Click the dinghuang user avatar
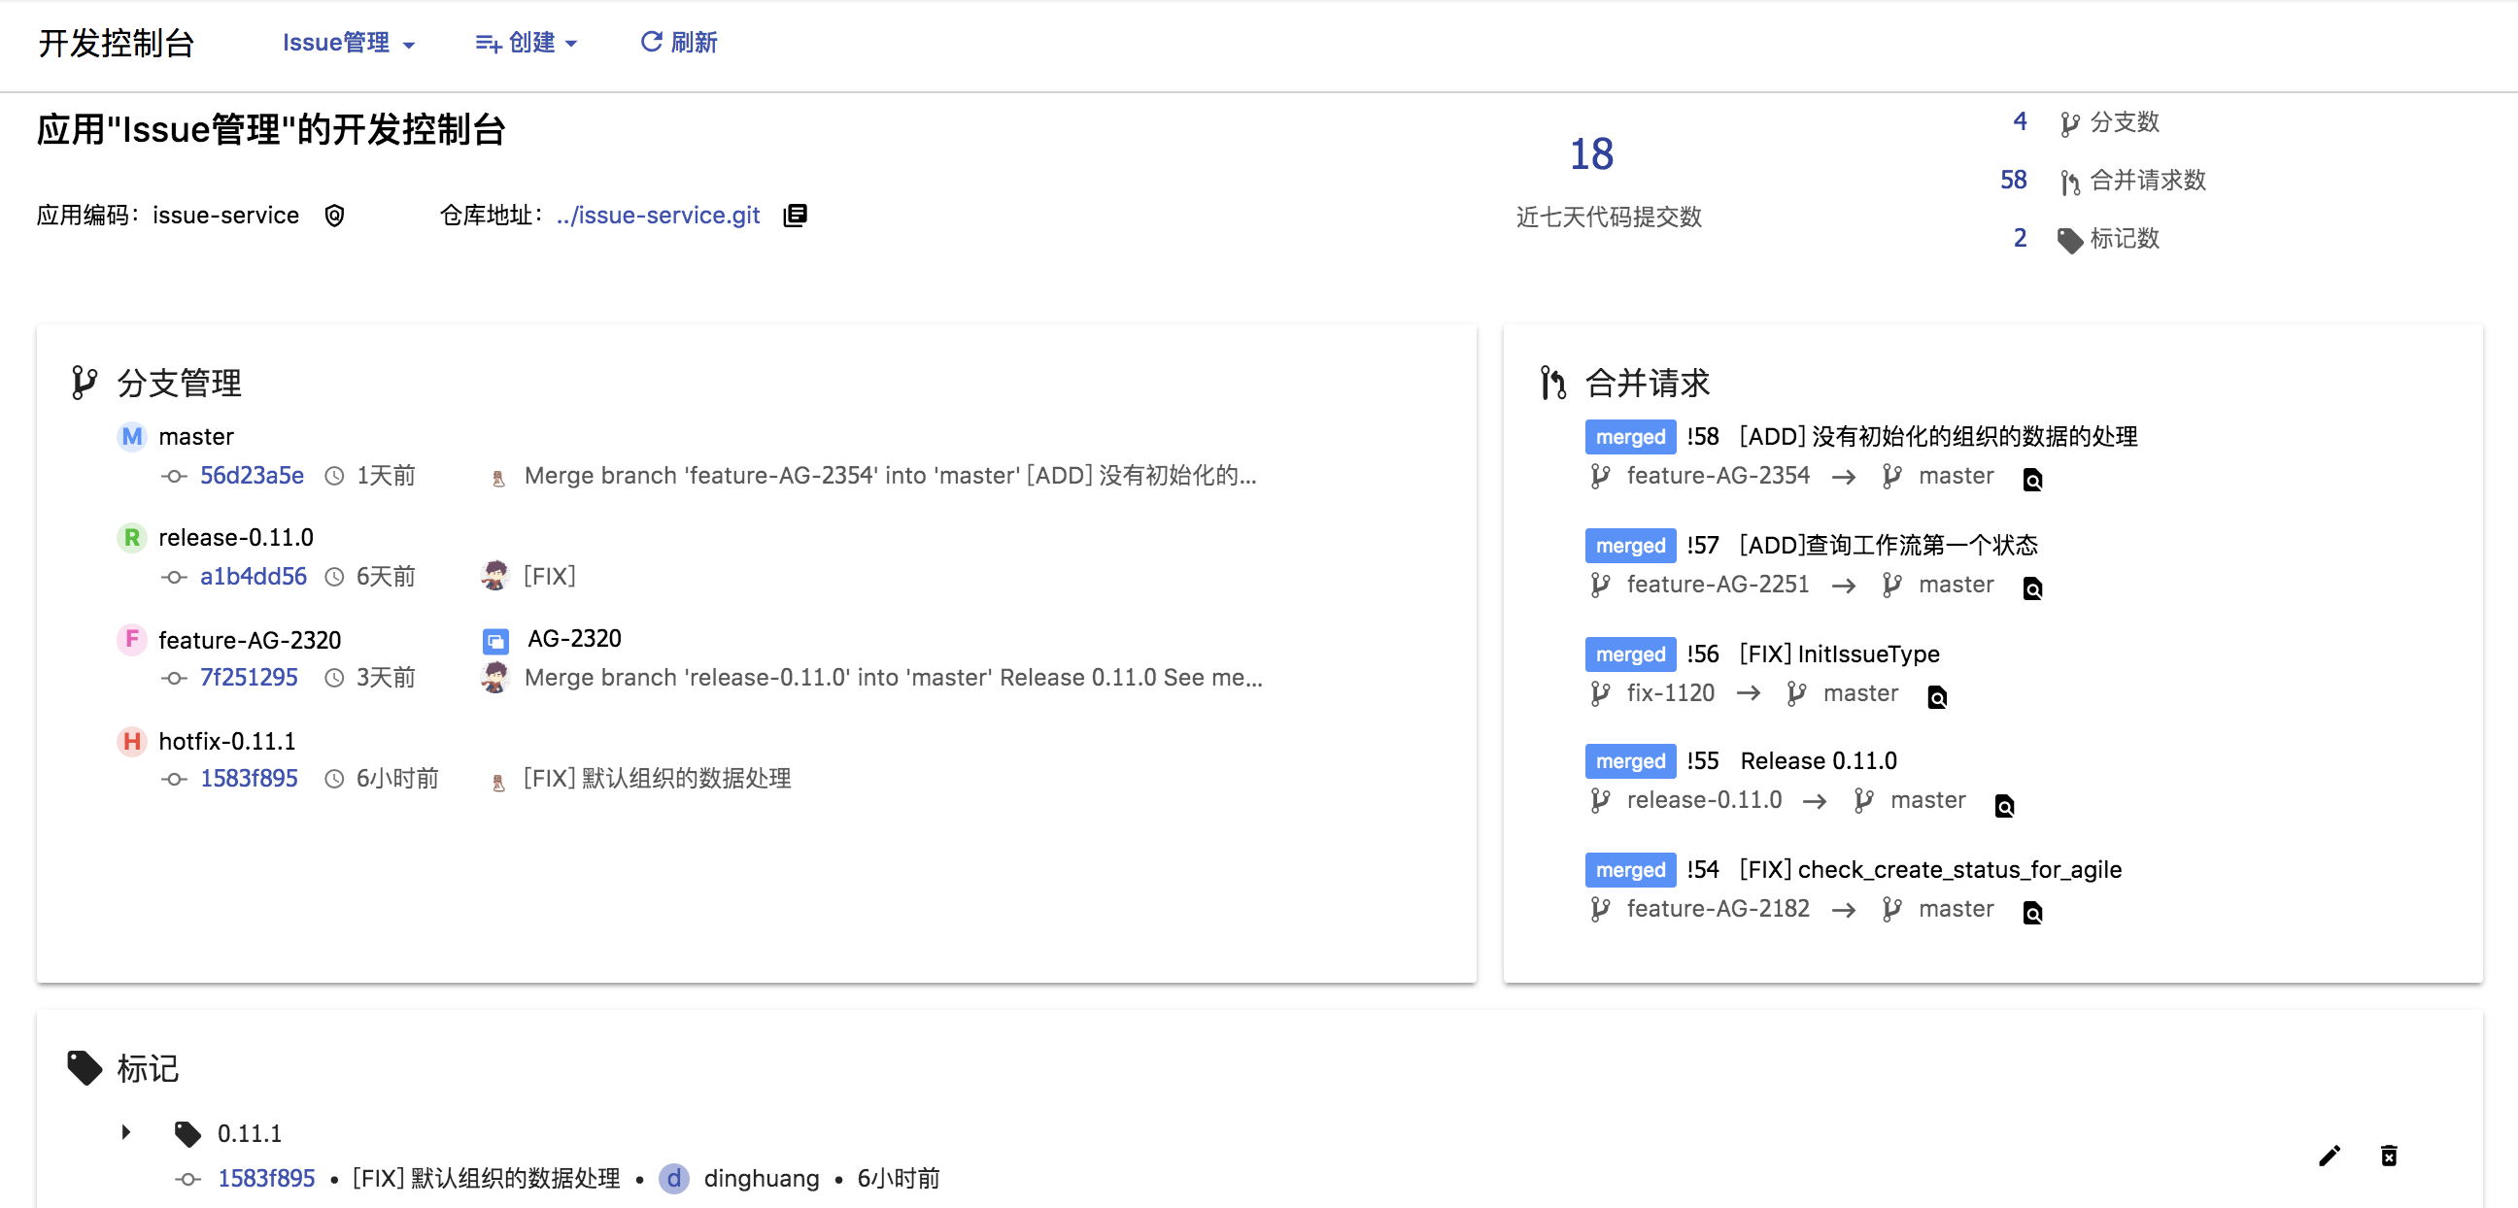The height and width of the screenshot is (1208, 2518). tap(673, 1179)
